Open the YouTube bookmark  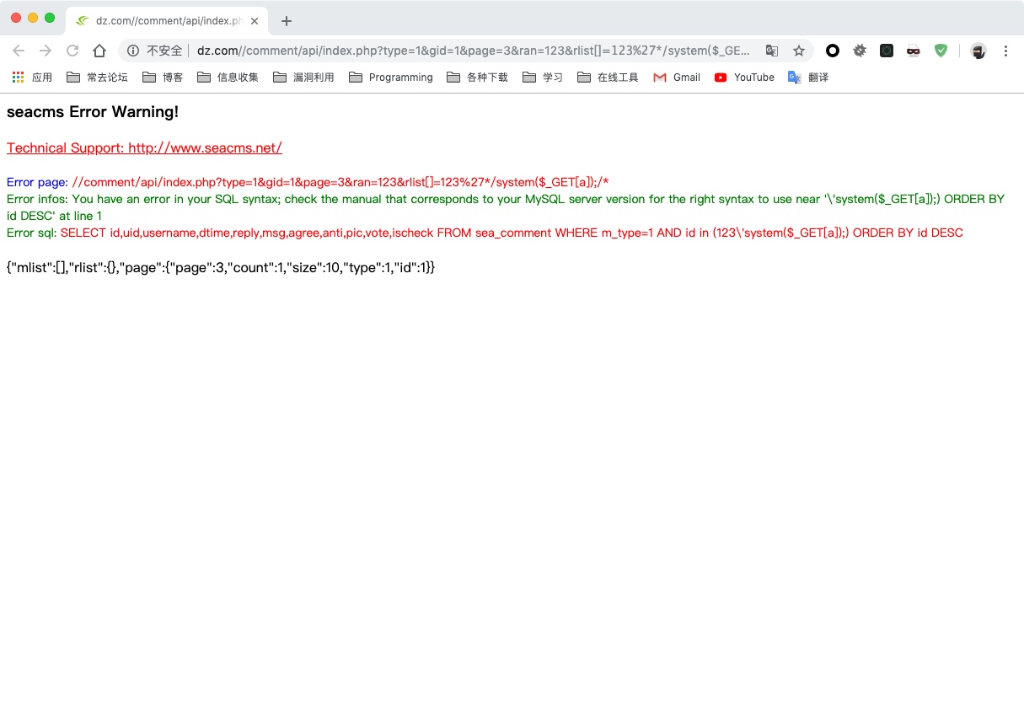744,77
